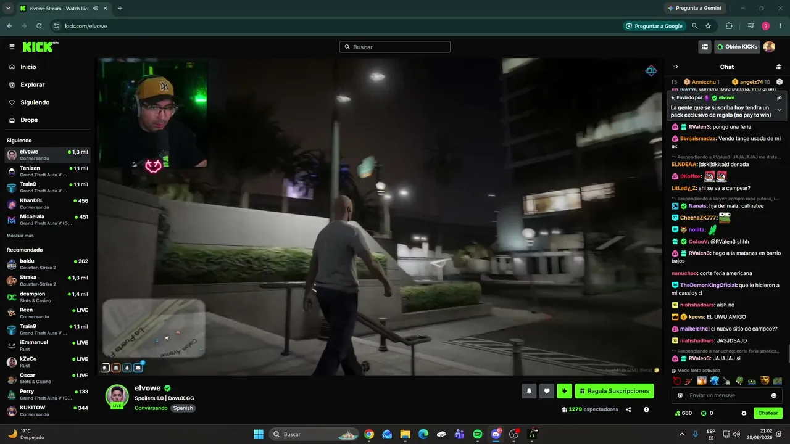Reload the page in Chrome

pos(39,26)
